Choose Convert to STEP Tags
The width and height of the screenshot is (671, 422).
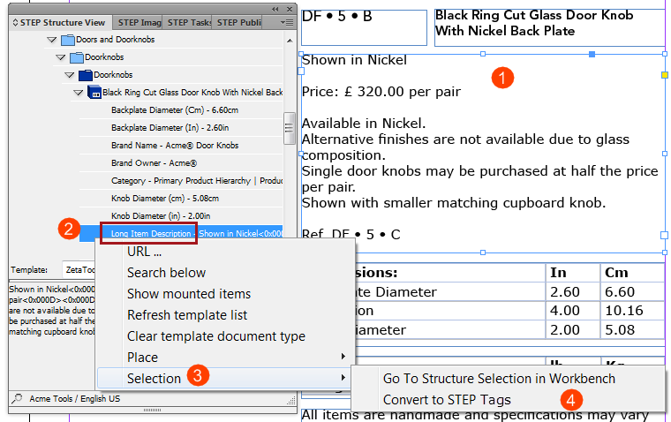click(x=447, y=400)
